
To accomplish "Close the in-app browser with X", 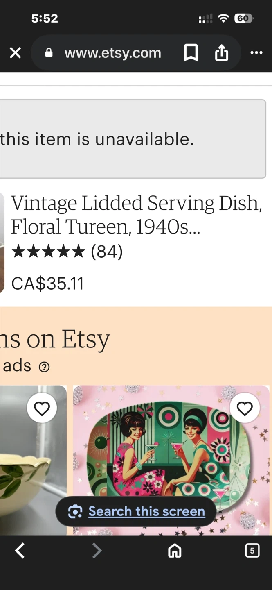I will pyautogui.click(x=15, y=53).
